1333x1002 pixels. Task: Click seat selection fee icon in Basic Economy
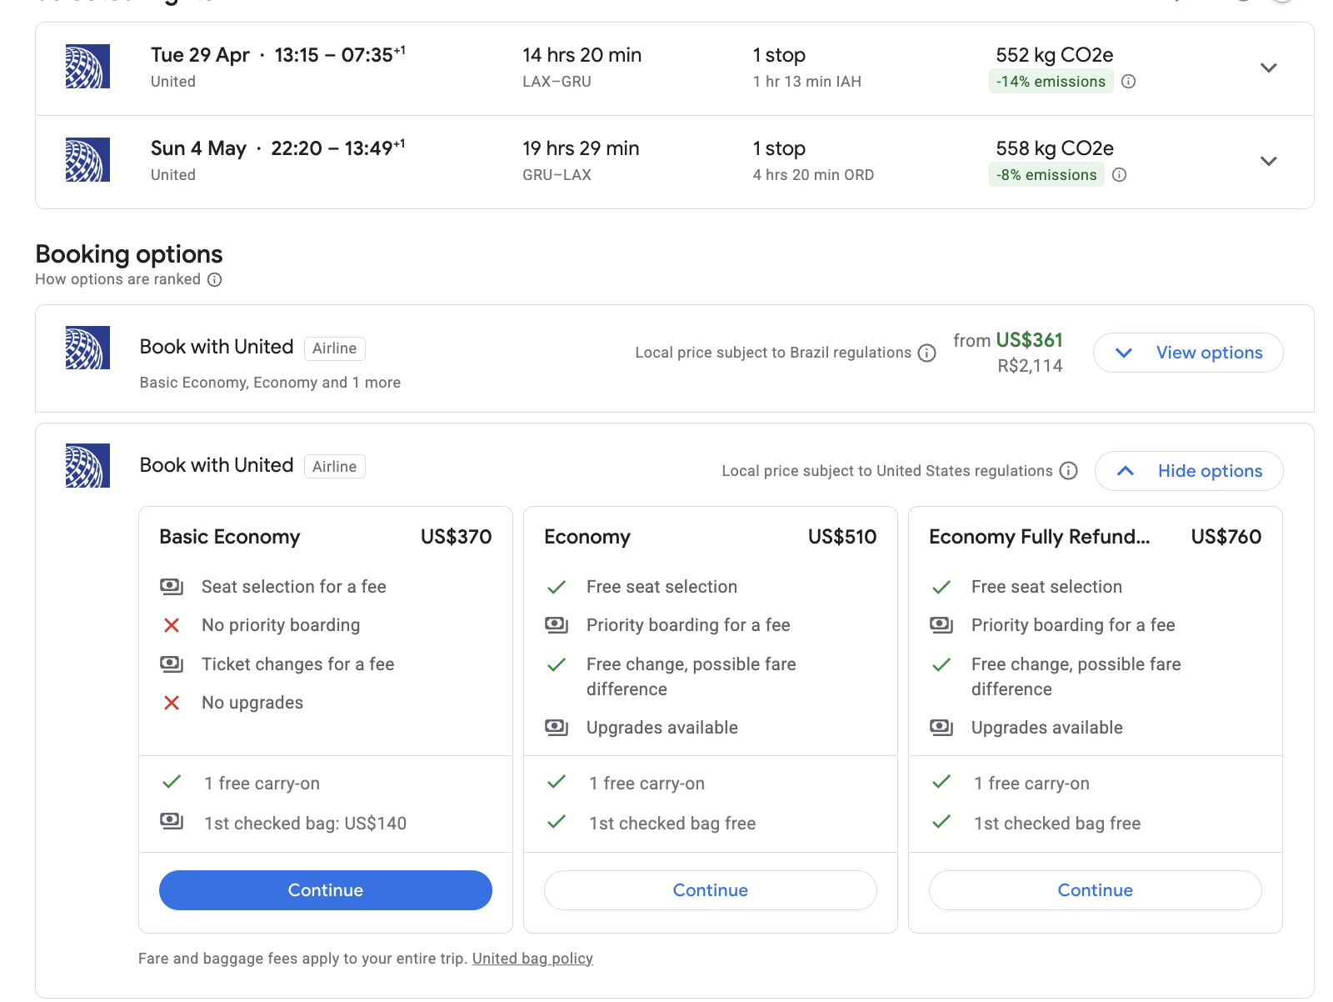point(172,587)
